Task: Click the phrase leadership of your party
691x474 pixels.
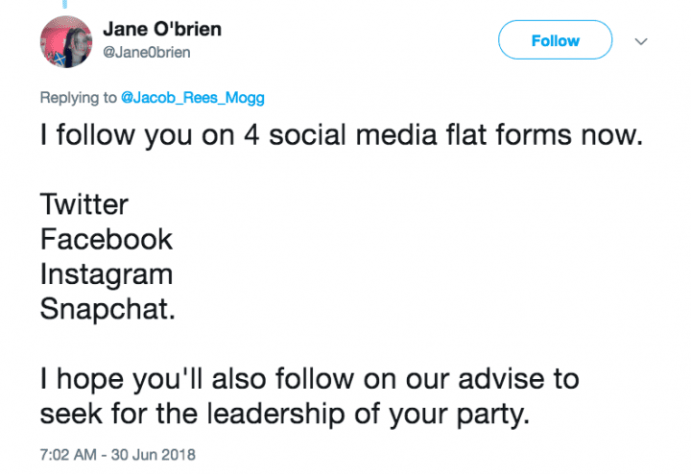Action: 368,415
